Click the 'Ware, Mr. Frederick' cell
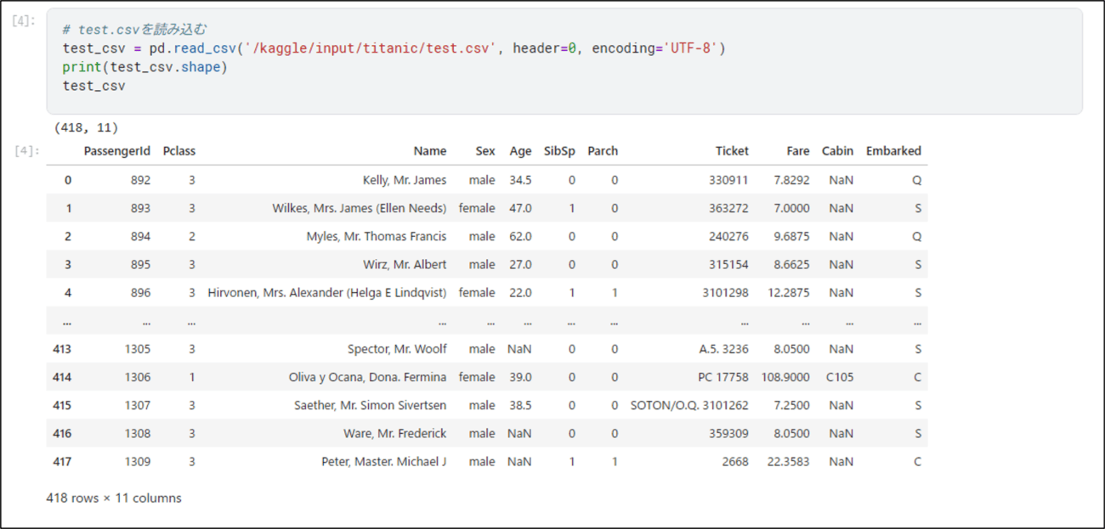The image size is (1105, 529). pyautogui.click(x=395, y=433)
